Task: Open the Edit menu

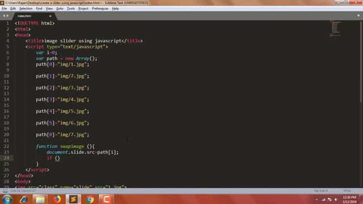Action: [13, 8]
